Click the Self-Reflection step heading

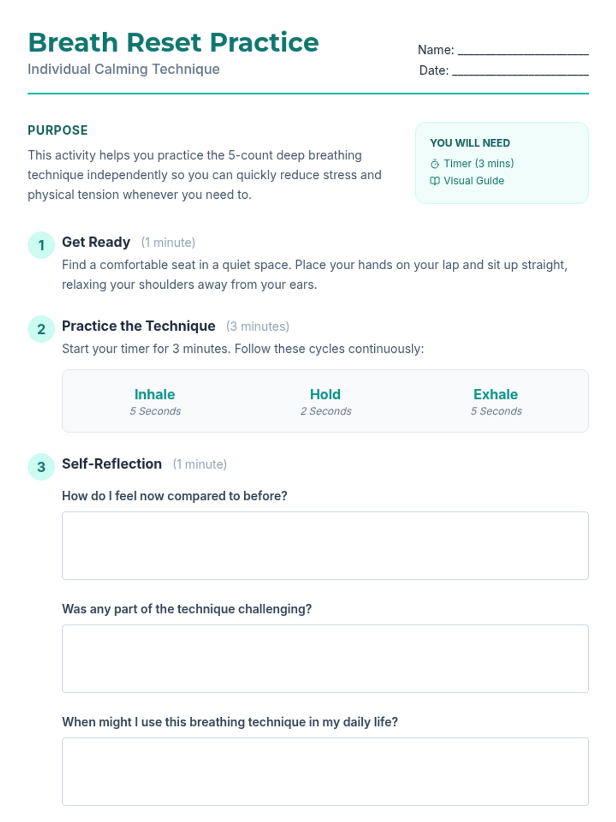point(112,463)
